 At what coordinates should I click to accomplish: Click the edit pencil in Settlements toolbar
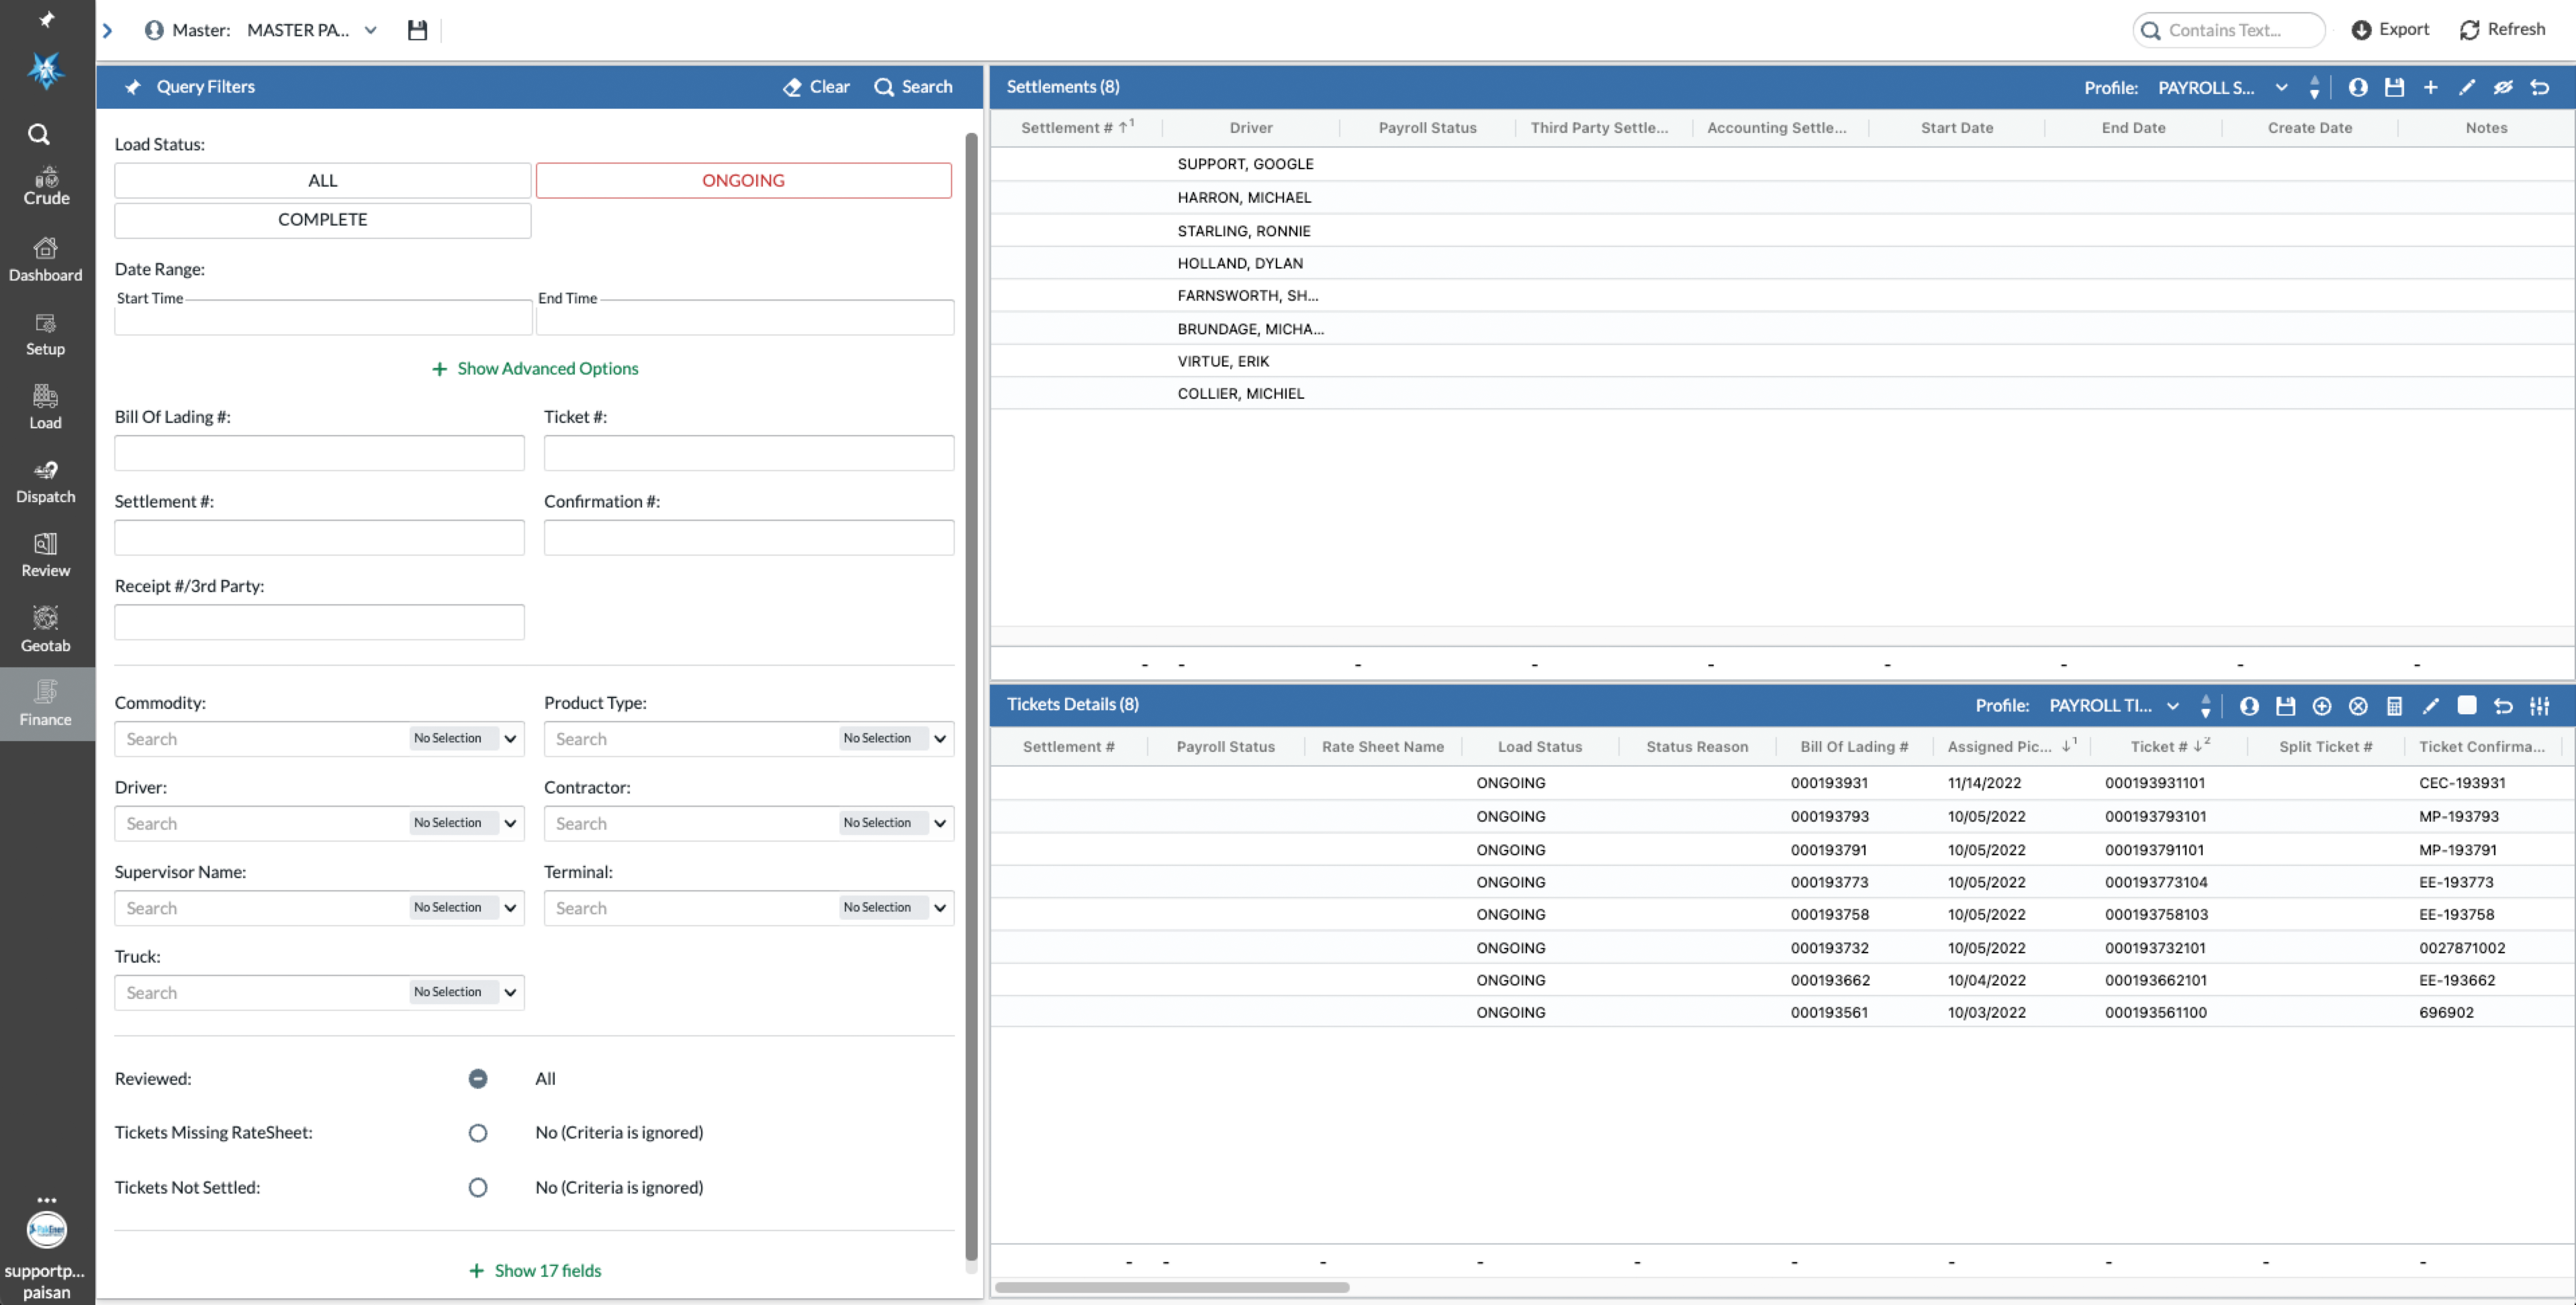(2466, 87)
